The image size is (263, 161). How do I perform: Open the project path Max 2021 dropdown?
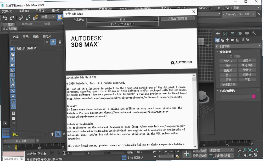pos(238,14)
